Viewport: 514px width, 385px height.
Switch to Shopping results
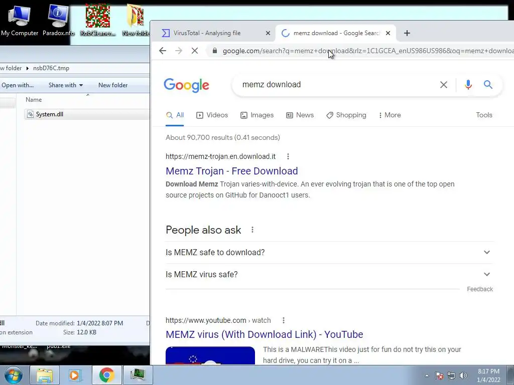(346, 115)
